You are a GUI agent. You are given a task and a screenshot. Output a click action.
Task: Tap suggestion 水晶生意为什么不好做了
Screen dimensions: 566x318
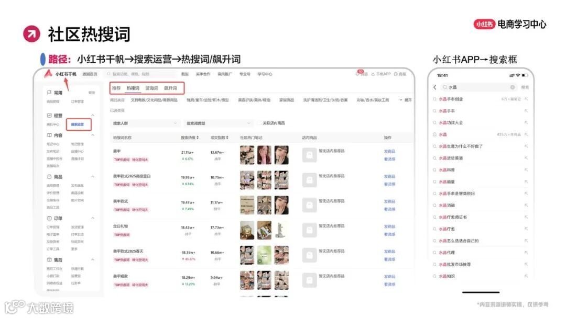(461, 146)
